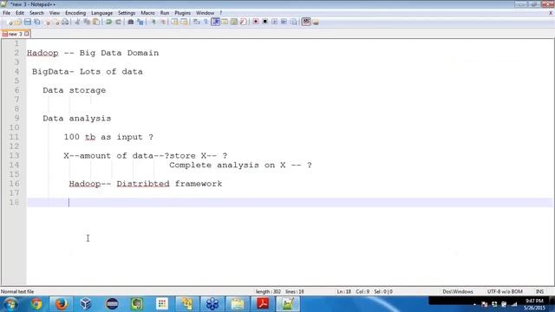The width and height of the screenshot is (555, 312).
Task: Open the Settings menu
Action: 127,13
